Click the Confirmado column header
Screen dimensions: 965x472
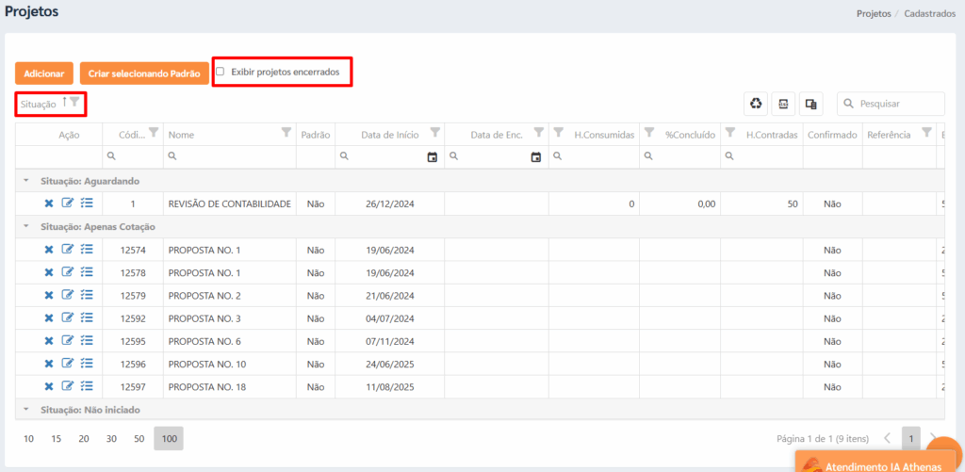[x=832, y=135]
